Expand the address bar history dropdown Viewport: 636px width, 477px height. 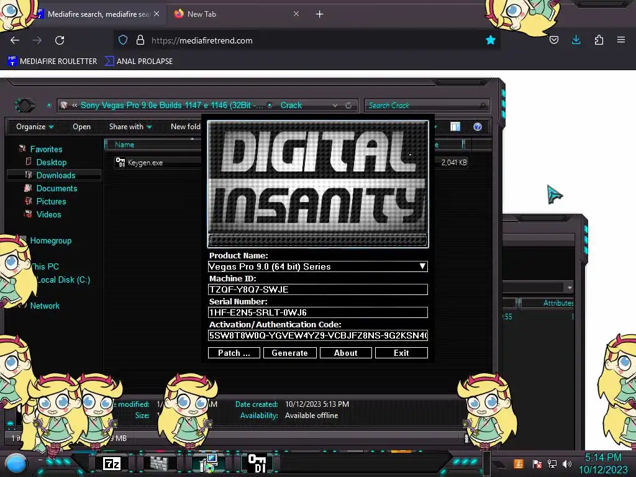[335, 106]
